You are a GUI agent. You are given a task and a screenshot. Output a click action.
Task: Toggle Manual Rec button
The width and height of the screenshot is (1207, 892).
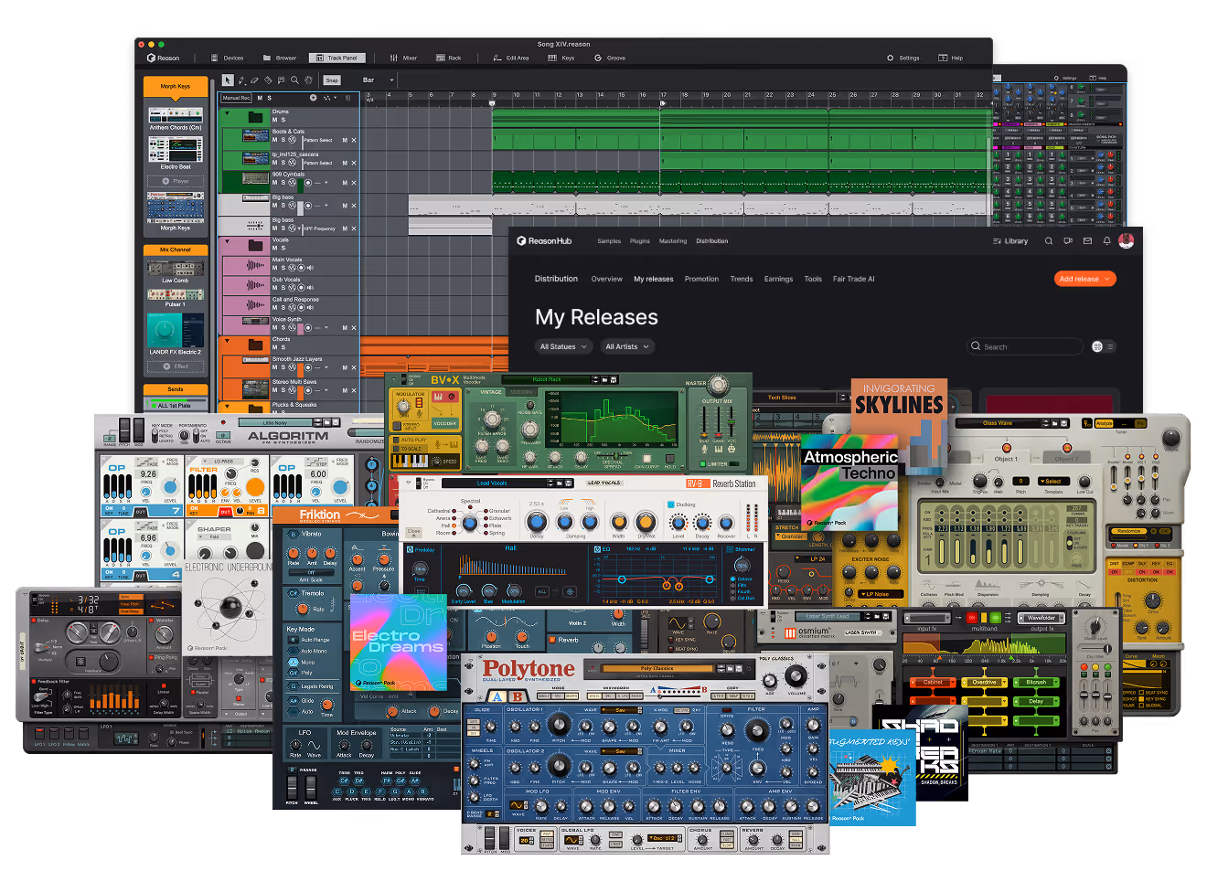[236, 98]
